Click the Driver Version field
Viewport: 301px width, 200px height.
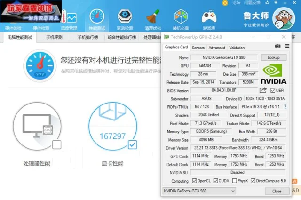coord(238,148)
